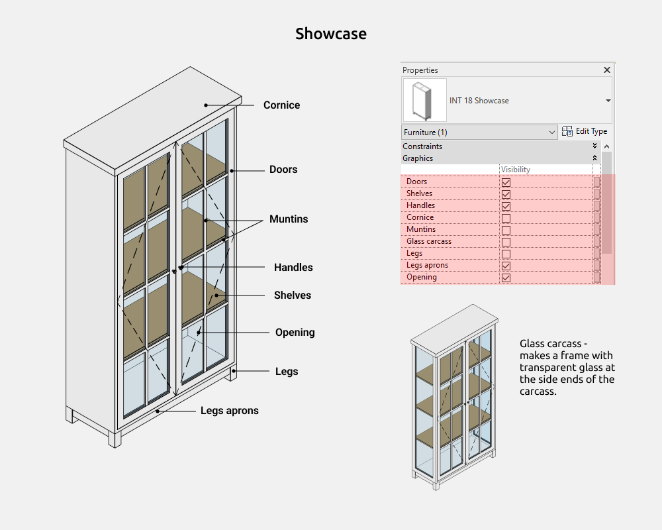The width and height of the screenshot is (662, 530).
Task: Click the INT 18 Showcase thumbnail preview
Action: coord(425,100)
